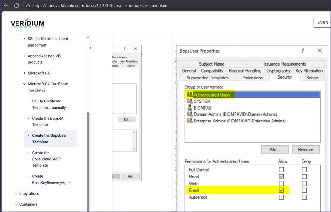This screenshot has width=331, height=212.
Task: Collapse Microsoft CA Certificate Templates section
Action: (x=24, y=84)
